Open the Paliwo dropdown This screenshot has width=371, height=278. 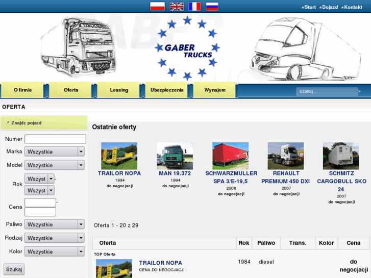tap(55, 224)
